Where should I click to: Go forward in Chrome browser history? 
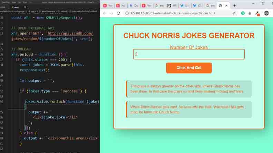(x=111, y=13)
